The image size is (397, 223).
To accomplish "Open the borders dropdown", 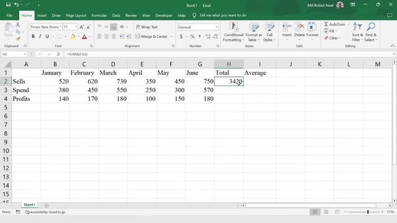I will [x=66, y=37].
